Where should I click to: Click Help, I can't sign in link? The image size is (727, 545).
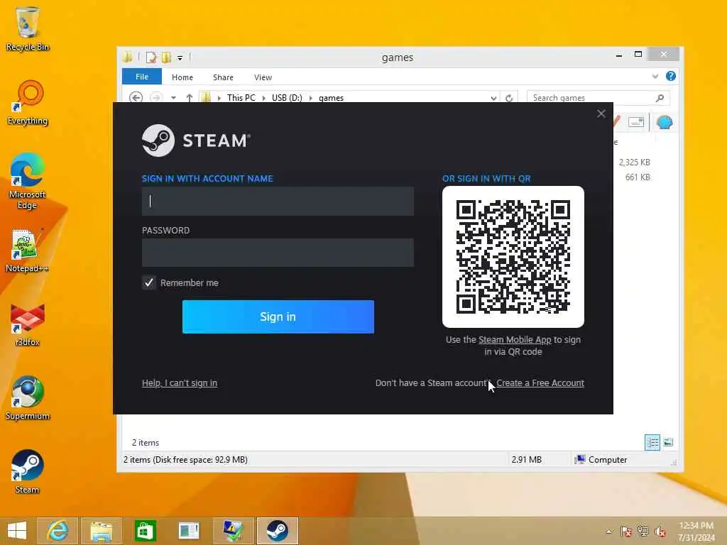[180, 382]
